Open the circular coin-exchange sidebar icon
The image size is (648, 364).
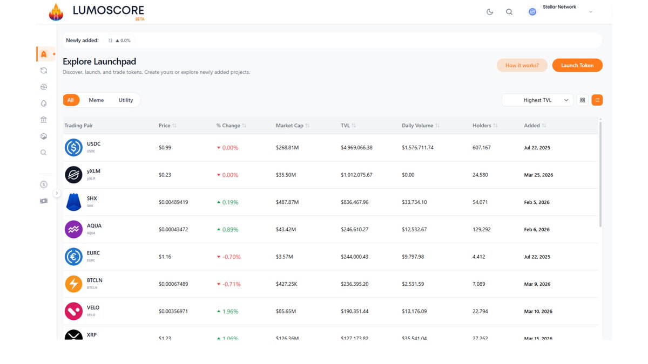click(x=44, y=87)
